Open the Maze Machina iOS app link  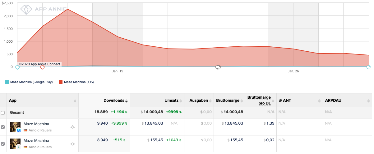tap(36, 124)
